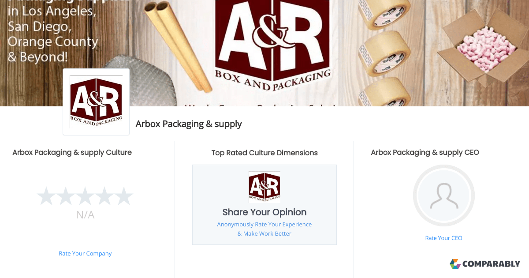
Task: Select the second rating star
Action: click(65, 196)
